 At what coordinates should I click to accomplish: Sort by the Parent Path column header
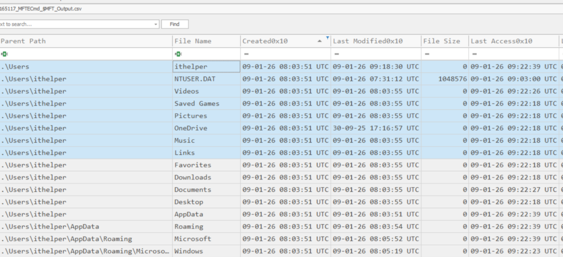[x=85, y=41]
